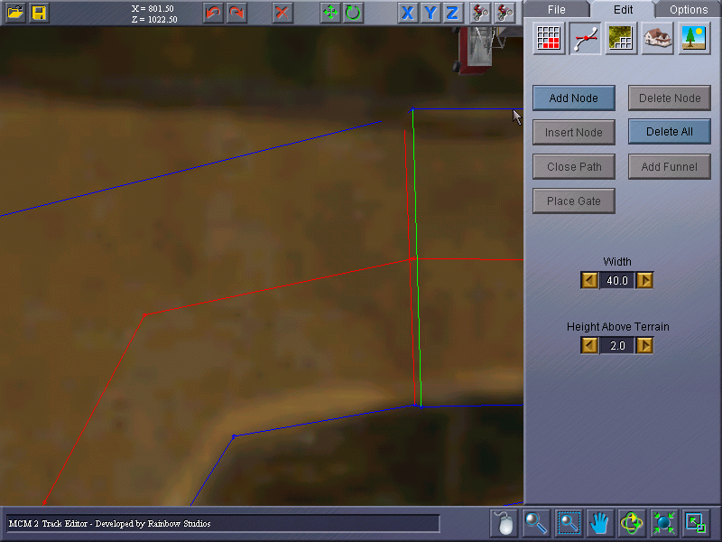Select the path node editing tool
Viewport: 722px width, 542px height.
585,39
